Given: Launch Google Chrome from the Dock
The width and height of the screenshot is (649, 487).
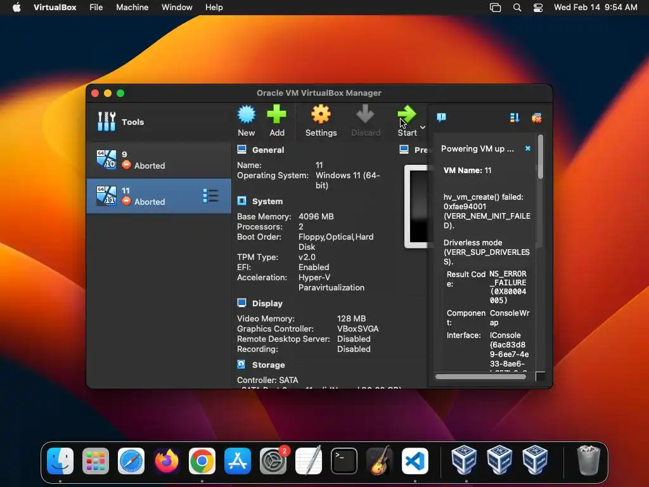Looking at the screenshot, I should pyautogui.click(x=202, y=461).
